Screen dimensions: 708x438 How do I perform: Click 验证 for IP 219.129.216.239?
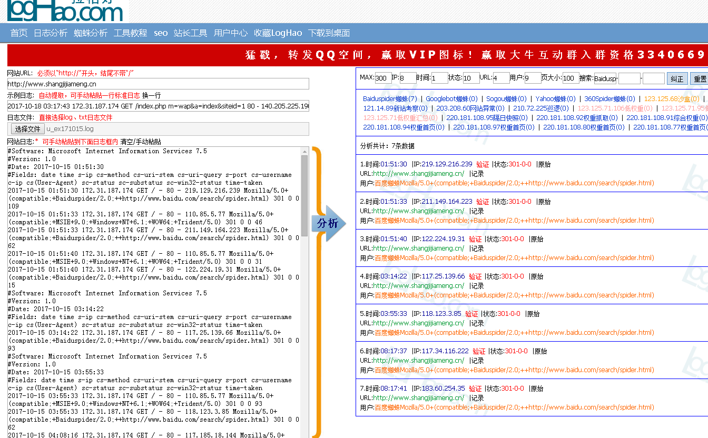coord(483,164)
